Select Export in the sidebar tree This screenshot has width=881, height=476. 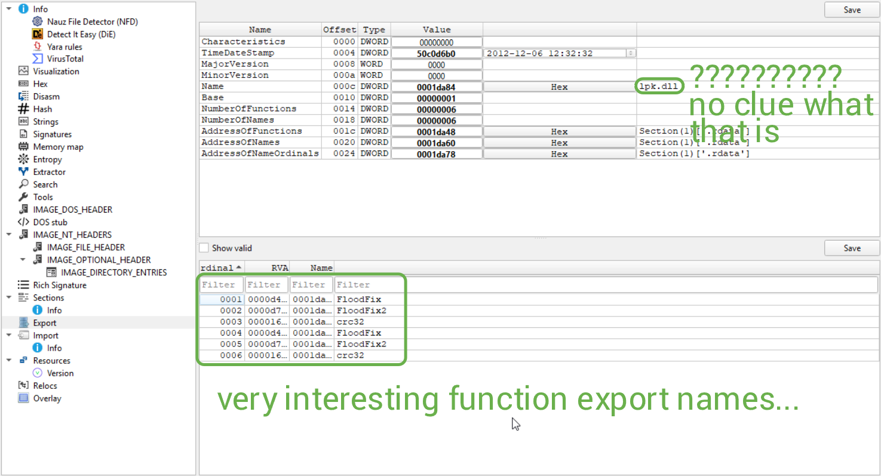tap(45, 323)
